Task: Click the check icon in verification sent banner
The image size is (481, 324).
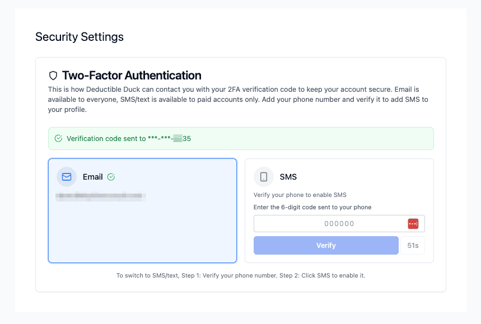Action: coord(58,138)
